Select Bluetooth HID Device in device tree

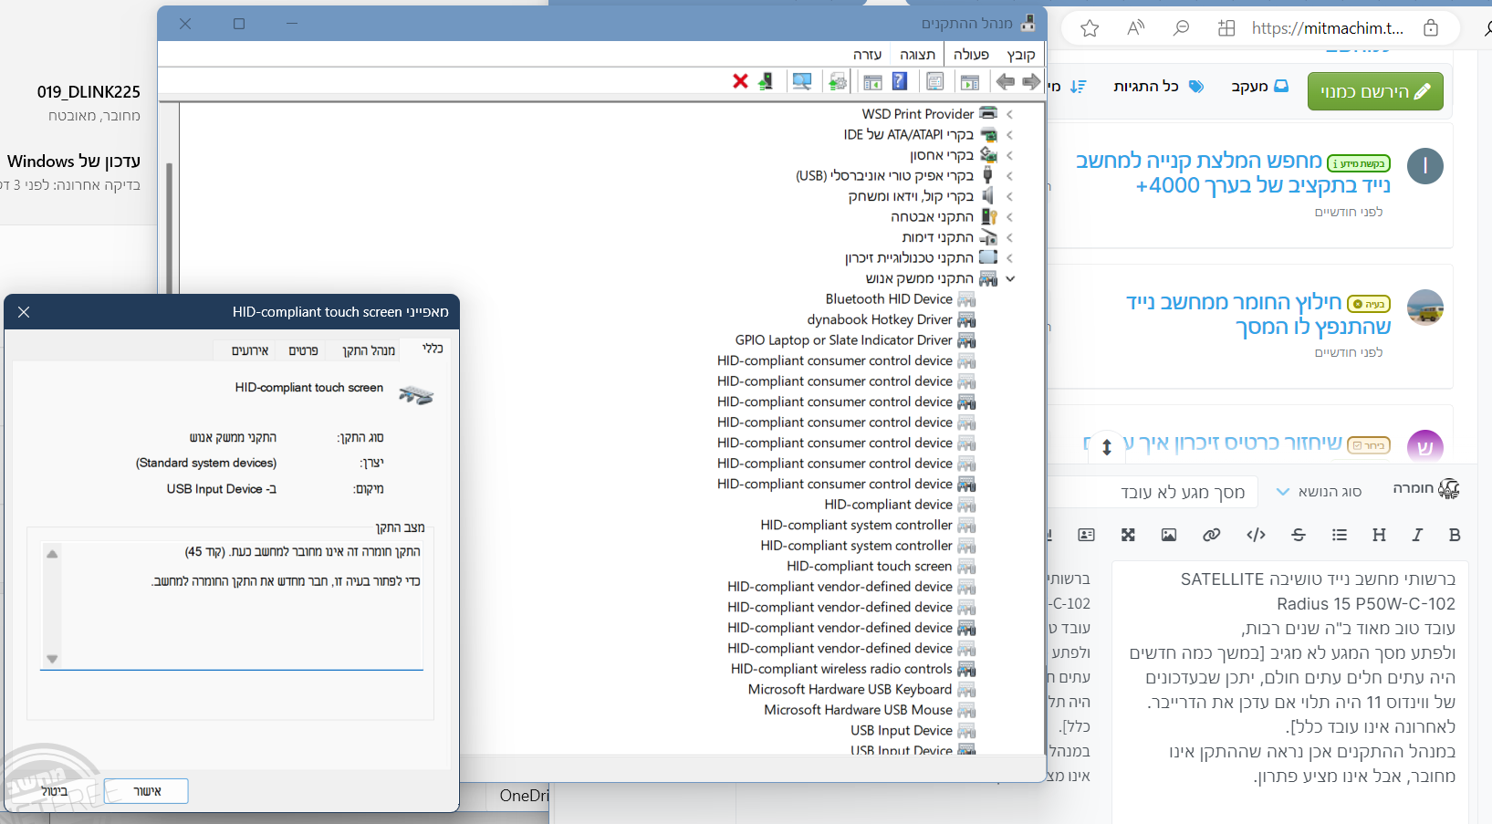coord(889,299)
